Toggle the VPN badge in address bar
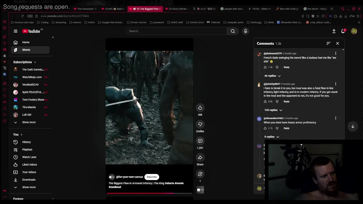 30,16
